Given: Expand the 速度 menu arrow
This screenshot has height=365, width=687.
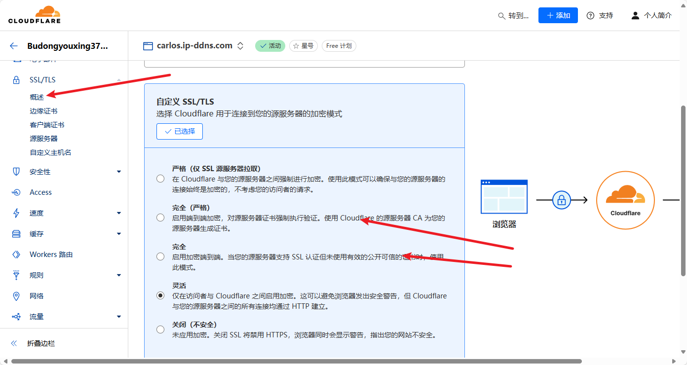Looking at the screenshot, I should coord(119,213).
